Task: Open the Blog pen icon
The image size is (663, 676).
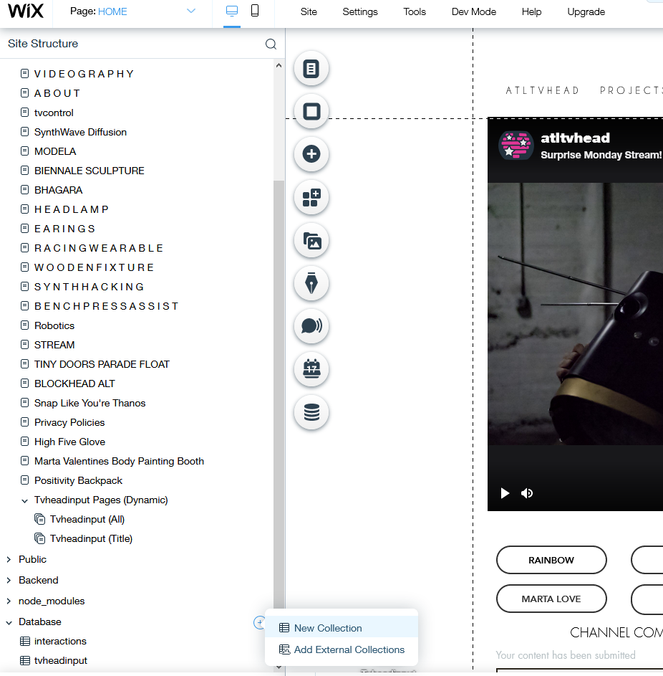Action: (311, 284)
